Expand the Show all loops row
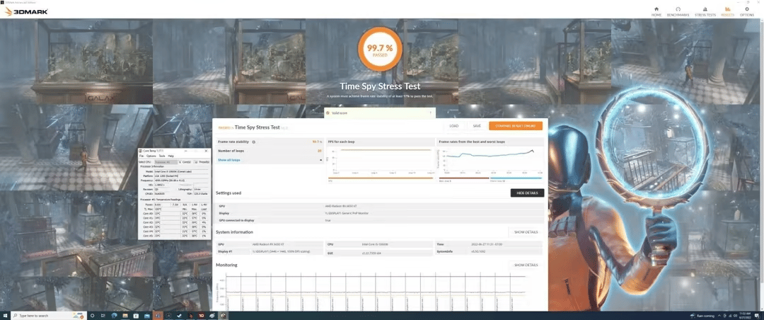Image resolution: width=764 pixels, height=320 pixels. point(270,160)
